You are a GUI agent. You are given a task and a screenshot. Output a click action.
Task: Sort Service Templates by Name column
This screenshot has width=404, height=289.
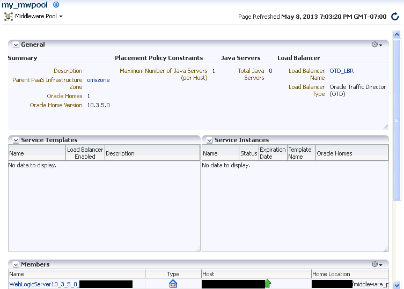click(37, 153)
